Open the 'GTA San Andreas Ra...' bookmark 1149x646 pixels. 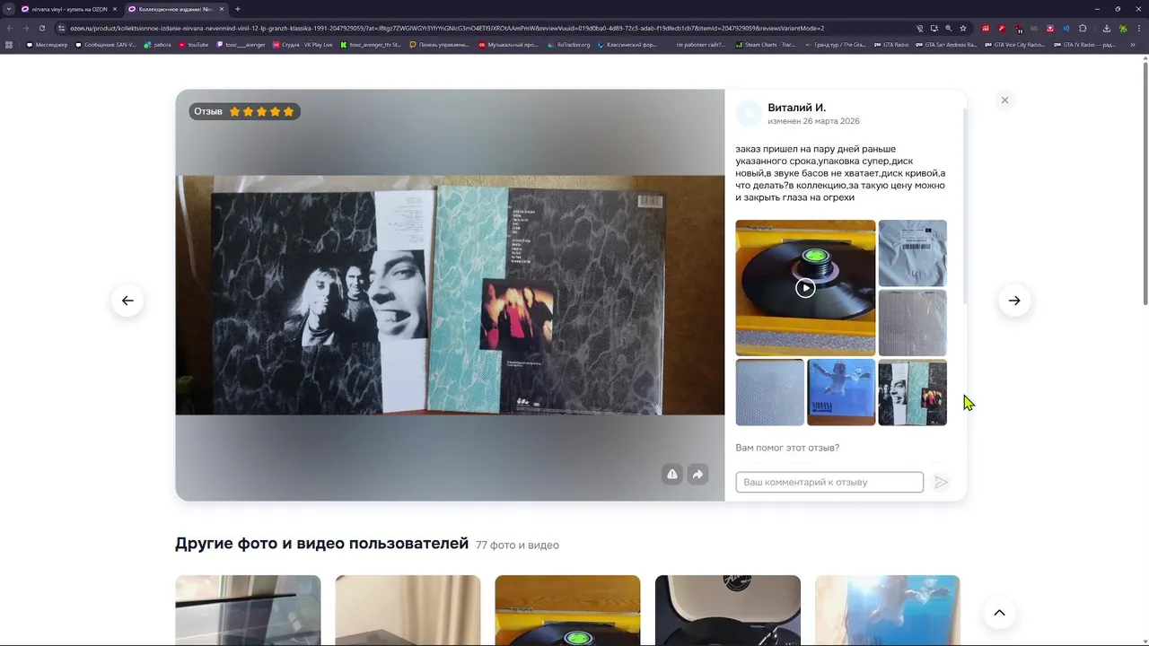(946, 45)
